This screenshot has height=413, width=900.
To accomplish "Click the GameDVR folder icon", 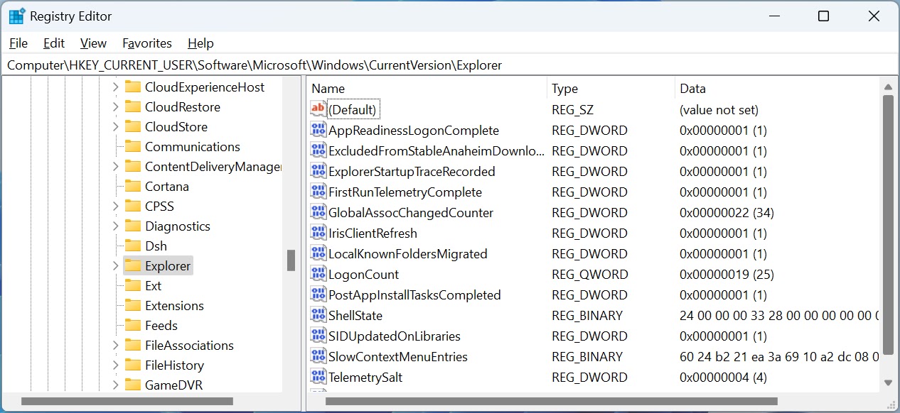I will click(x=132, y=385).
